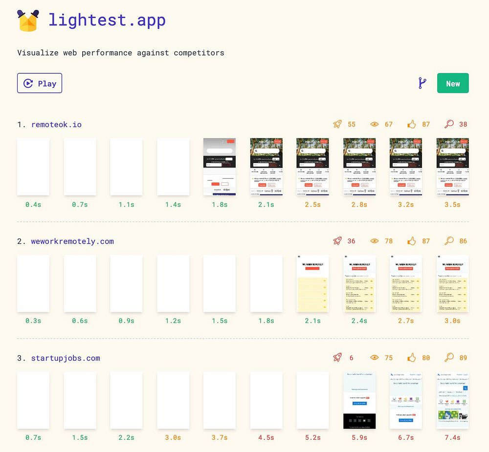Open remoteok.io screenshot at 3.2s
The height and width of the screenshot is (452, 489).
[x=406, y=167]
